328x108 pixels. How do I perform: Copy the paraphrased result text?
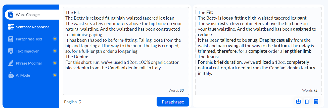(307, 101)
